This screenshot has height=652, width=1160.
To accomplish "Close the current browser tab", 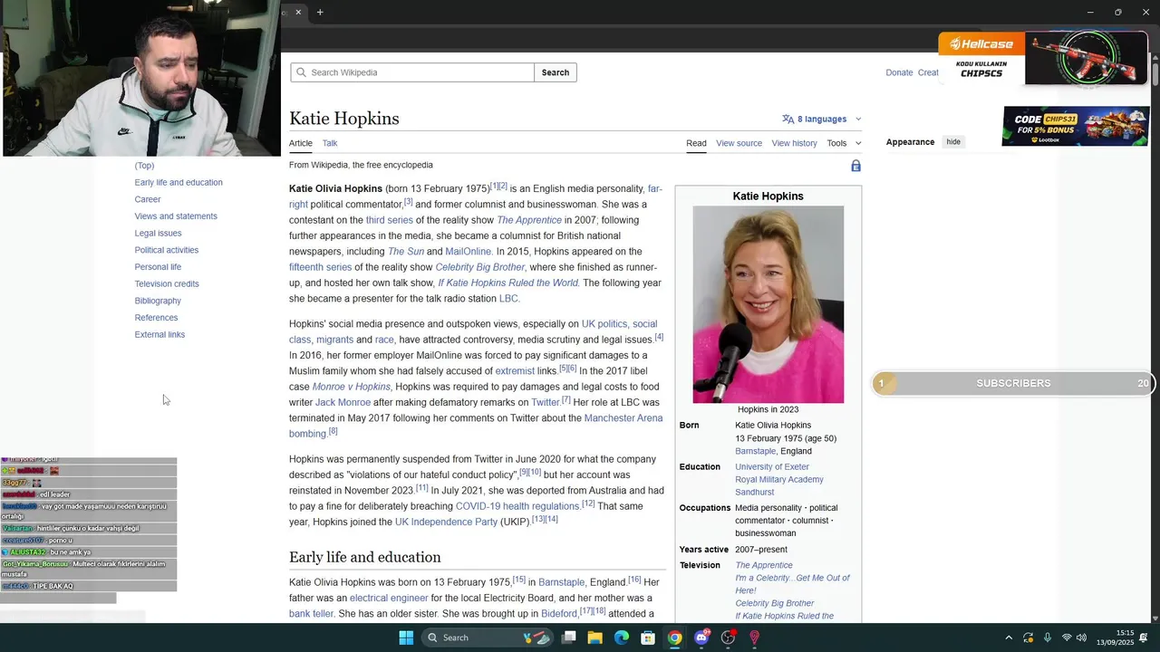I will click(x=298, y=12).
